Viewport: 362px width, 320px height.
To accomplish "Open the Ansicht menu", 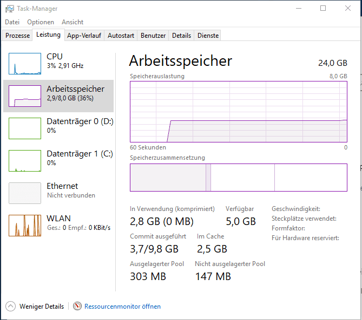I will coord(73,22).
